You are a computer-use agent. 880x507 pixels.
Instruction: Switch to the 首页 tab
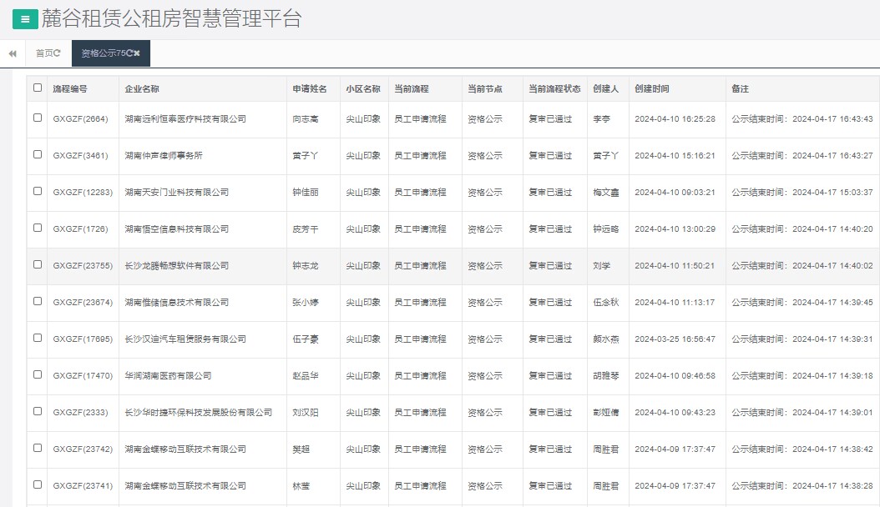click(42, 53)
